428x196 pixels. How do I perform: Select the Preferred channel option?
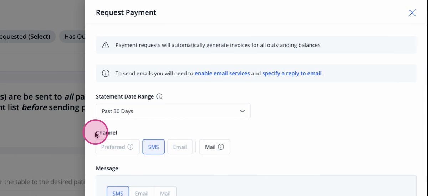[117, 147]
